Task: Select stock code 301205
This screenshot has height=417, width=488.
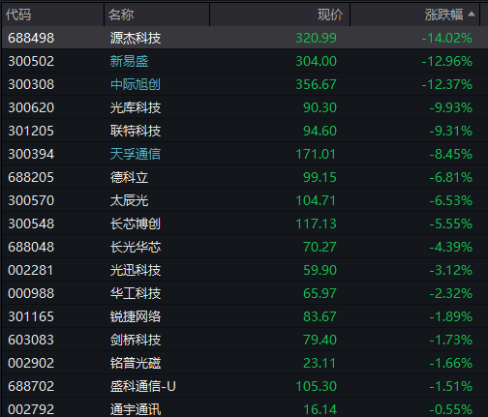Action: [x=31, y=131]
